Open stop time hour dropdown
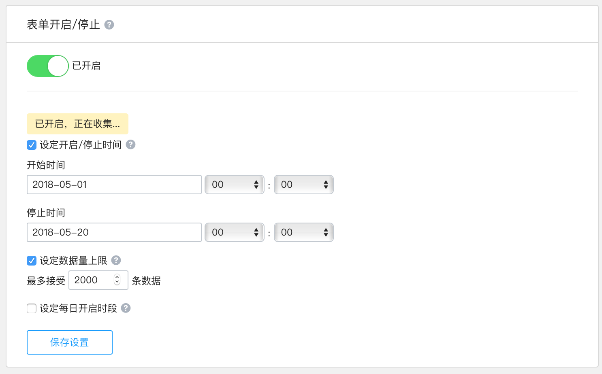 (235, 232)
